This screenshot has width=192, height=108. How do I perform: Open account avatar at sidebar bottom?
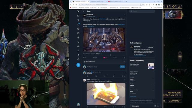click(78, 105)
